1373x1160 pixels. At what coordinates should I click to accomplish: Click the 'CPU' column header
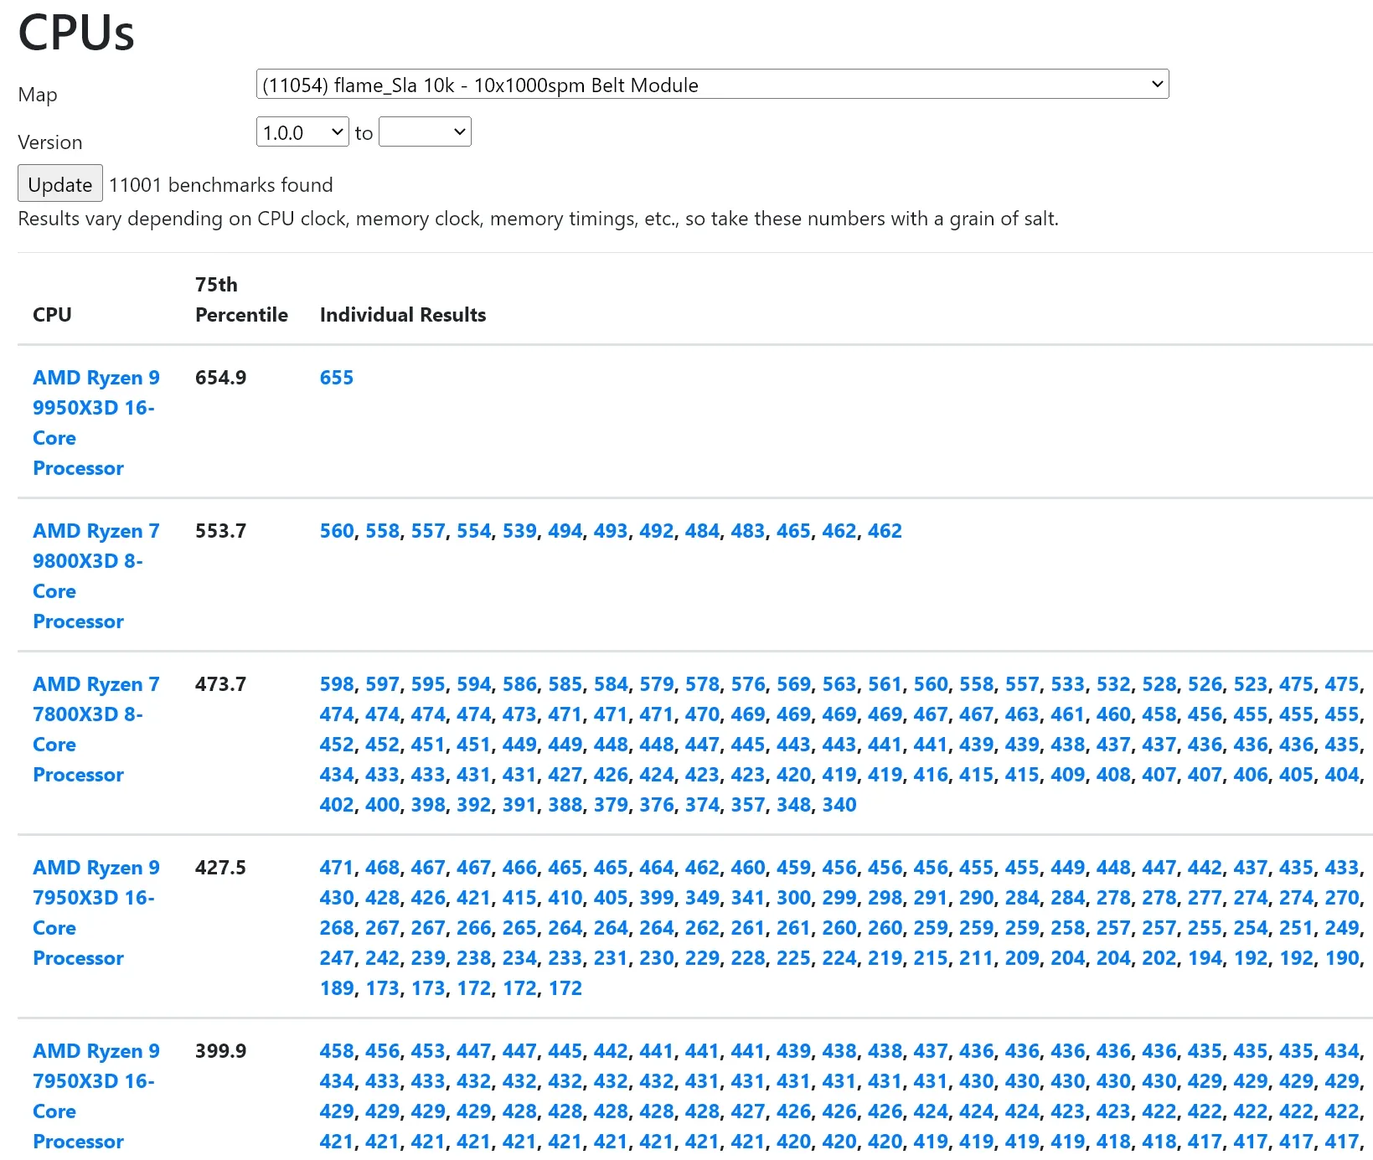(x=52, y=315)
